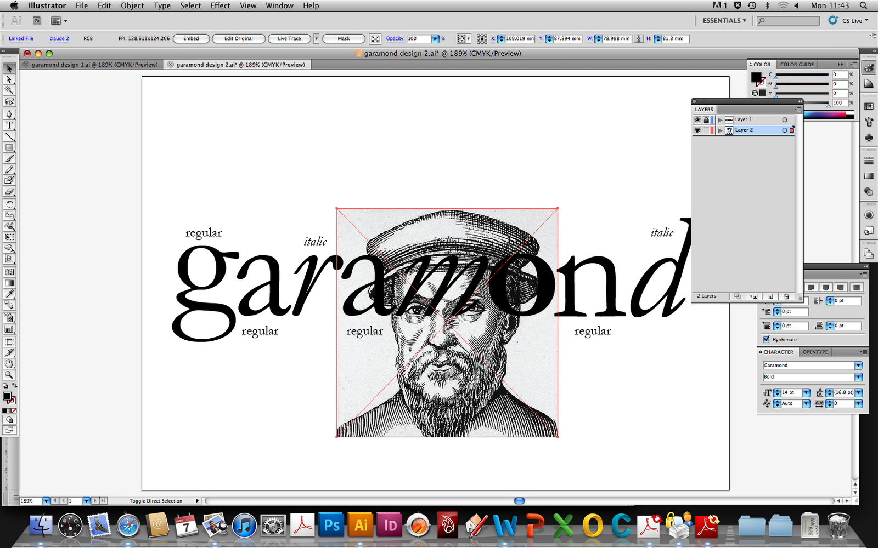The width and height of the screenshot is (878, 548).
Task: Open the Live Trace presets dropdown
Action: point(316,39)
